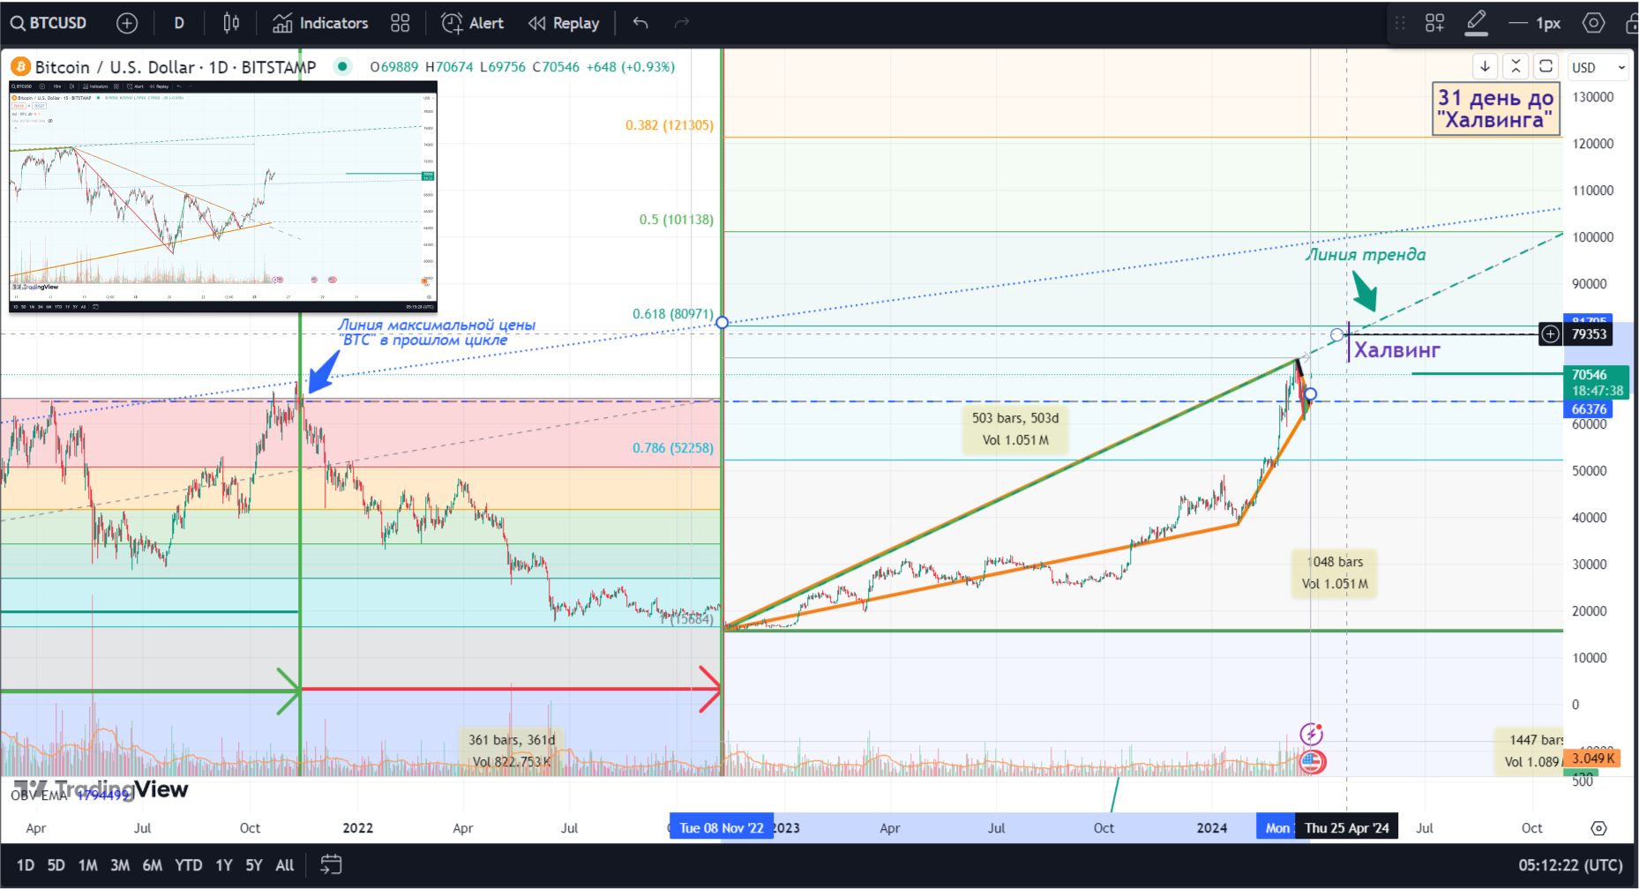Open the pencil line color picker
The width and height of the screenshot is (1639, 889).
(x=1477, y=23)
